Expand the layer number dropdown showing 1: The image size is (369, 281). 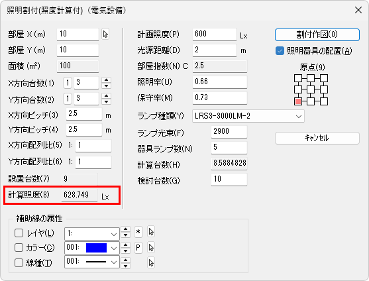pos(92,234)
